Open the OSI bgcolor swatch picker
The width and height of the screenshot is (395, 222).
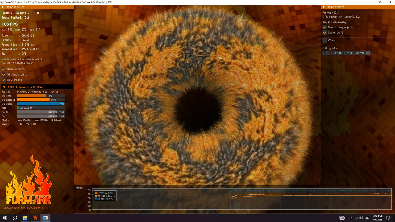tap(368, 53)
